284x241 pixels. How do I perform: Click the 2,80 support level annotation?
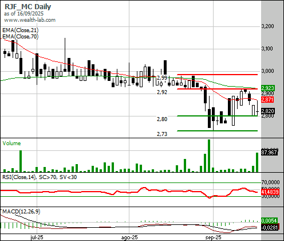click(x=162, y=119)
